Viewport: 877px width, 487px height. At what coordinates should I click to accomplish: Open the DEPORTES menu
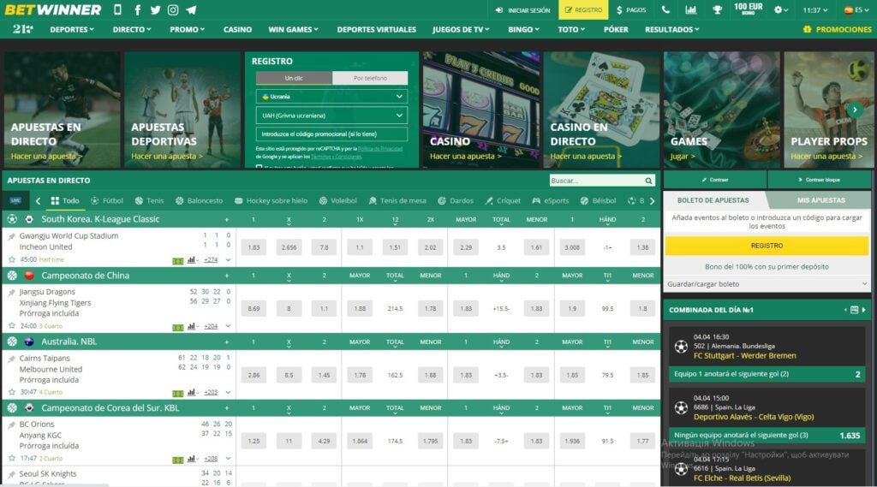point(75,29)
